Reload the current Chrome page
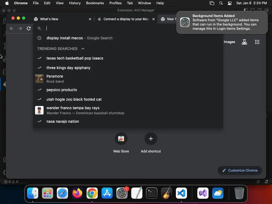 pyautogui.click(x=29, y=28)
